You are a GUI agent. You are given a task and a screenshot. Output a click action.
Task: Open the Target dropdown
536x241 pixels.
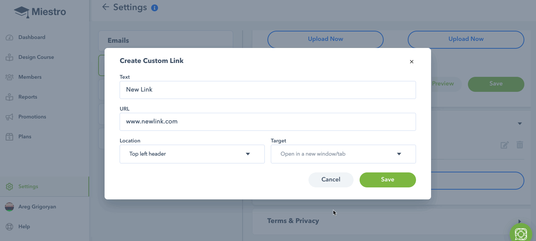(x=343, y=154)
